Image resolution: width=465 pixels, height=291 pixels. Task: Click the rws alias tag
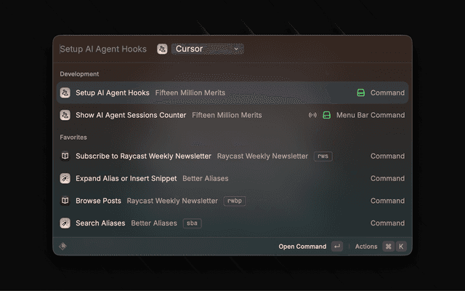pos(323,156)
